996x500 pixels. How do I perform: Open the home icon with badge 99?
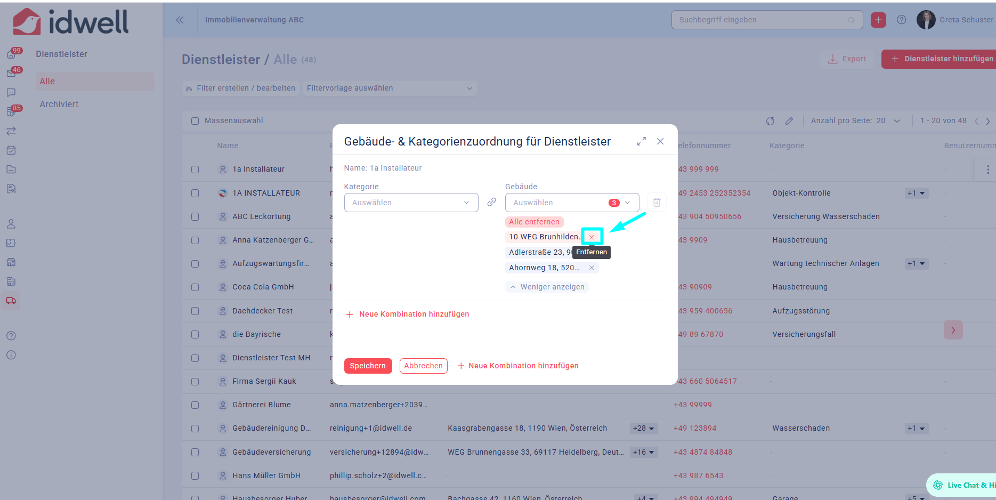pos(11,54)
